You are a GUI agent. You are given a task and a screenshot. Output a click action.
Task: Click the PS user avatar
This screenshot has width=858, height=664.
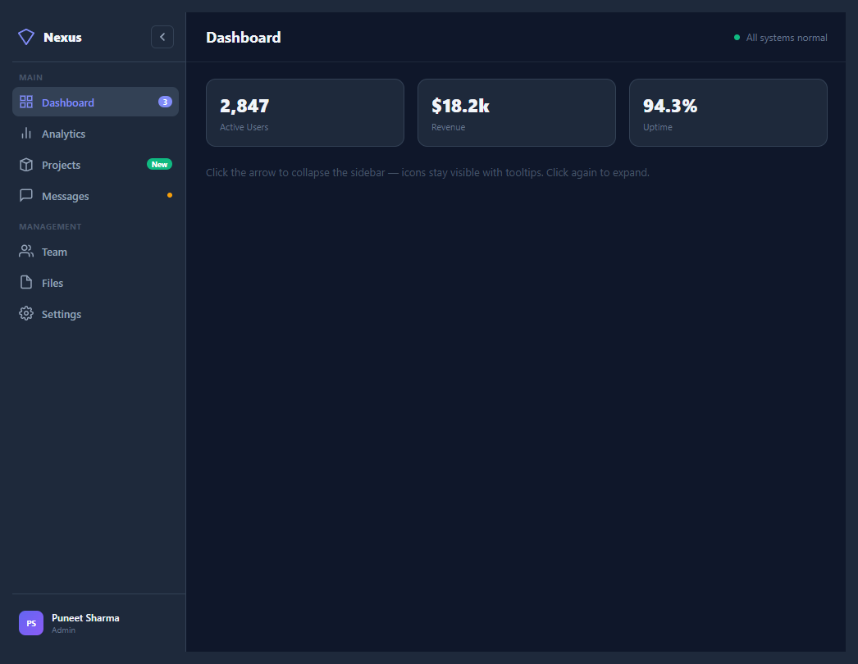pos(31,623)
